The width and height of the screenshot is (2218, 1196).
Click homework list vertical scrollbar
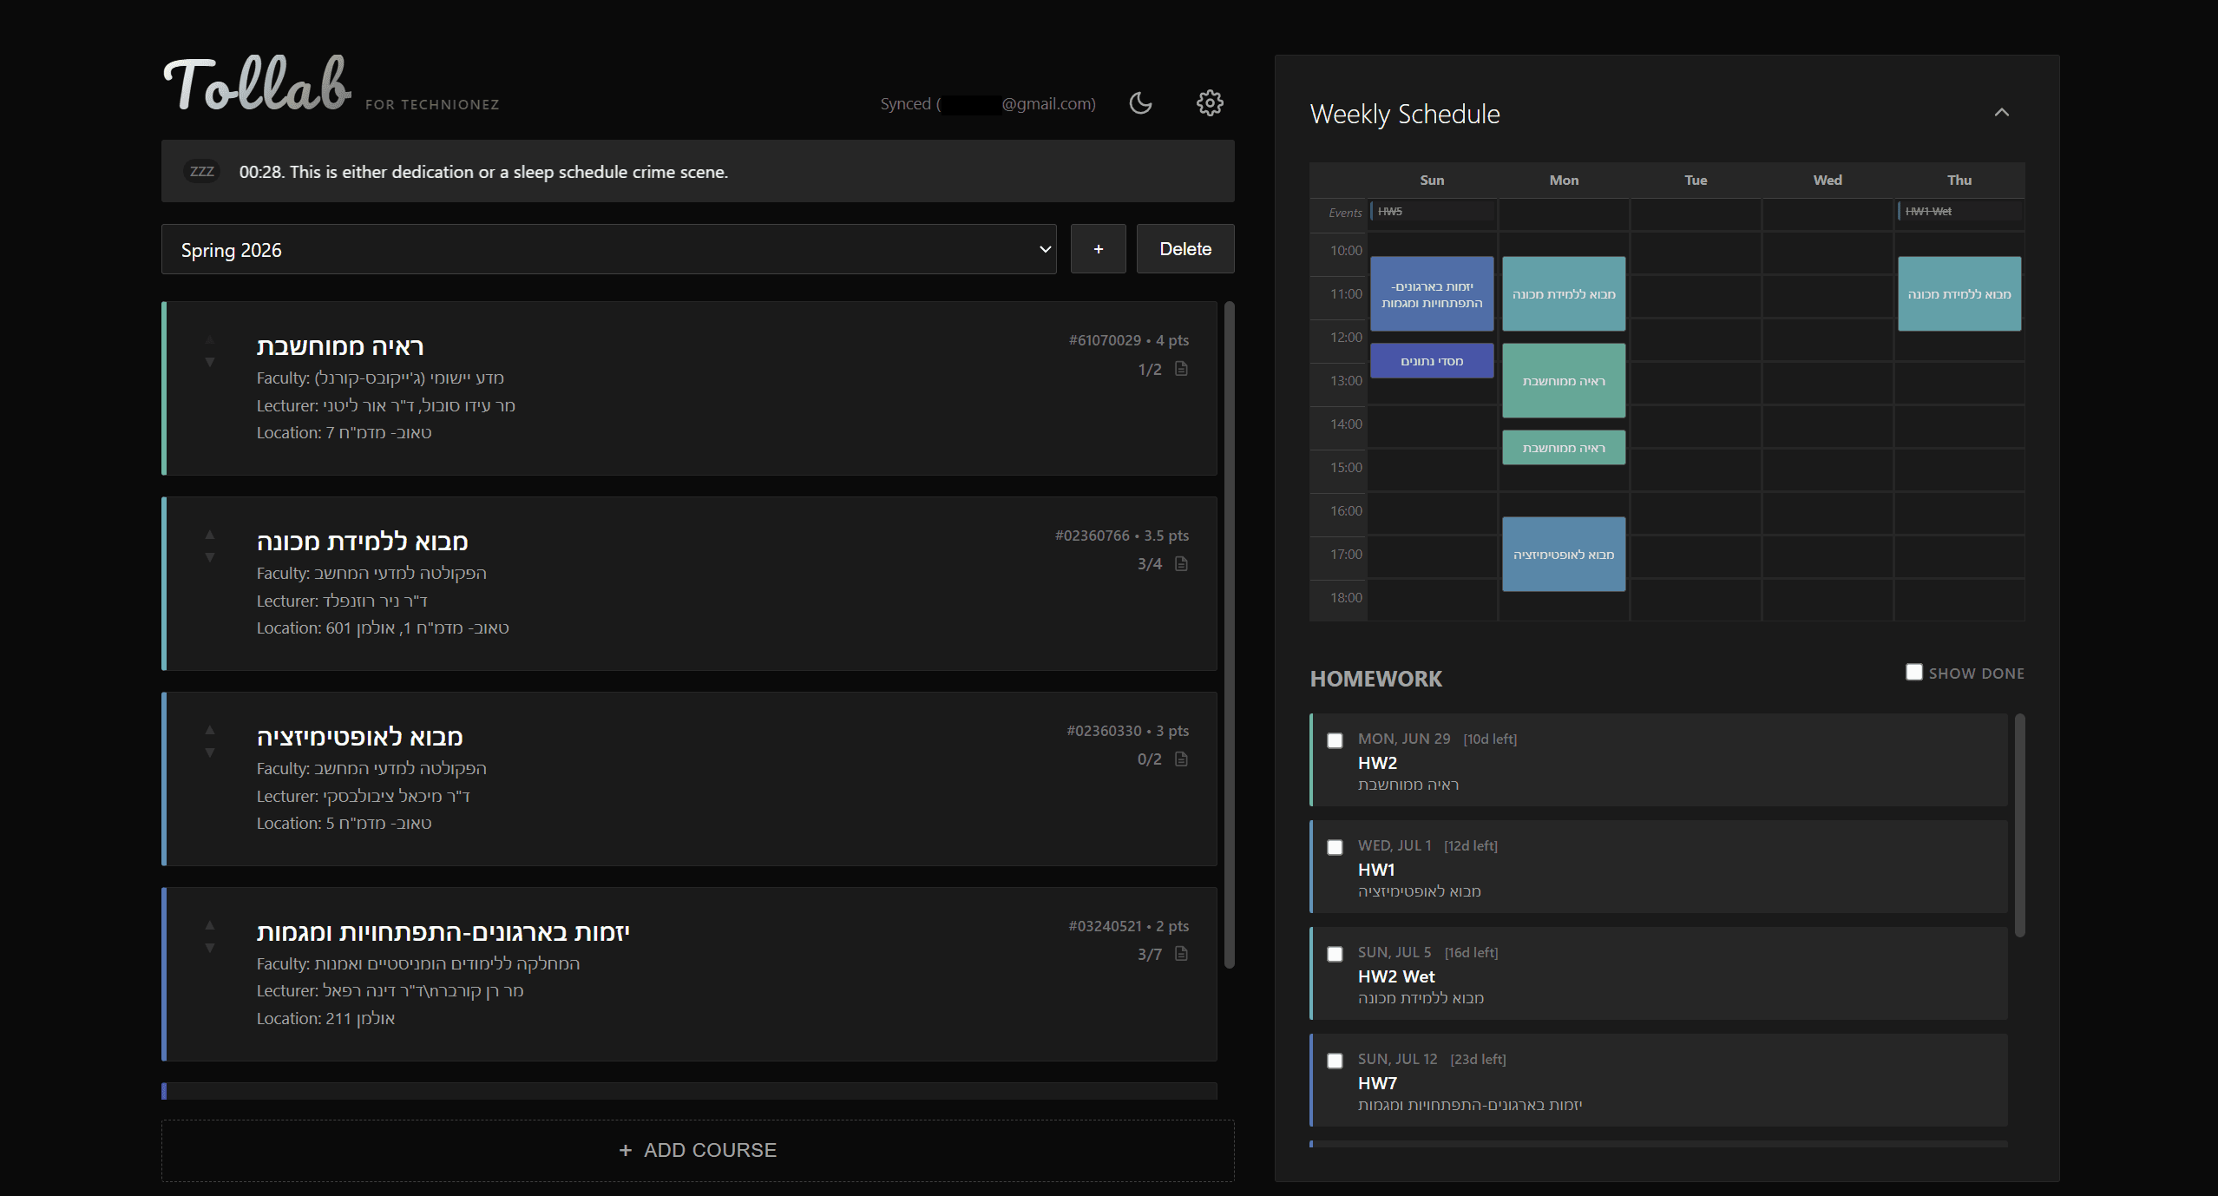tap(2020, 825)
